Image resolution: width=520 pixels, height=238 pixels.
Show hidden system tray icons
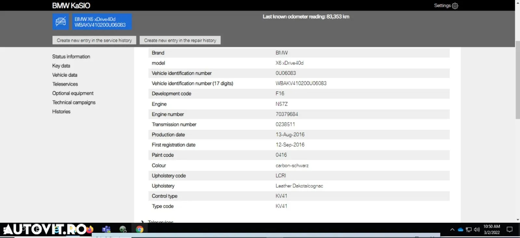pos(452,230)
